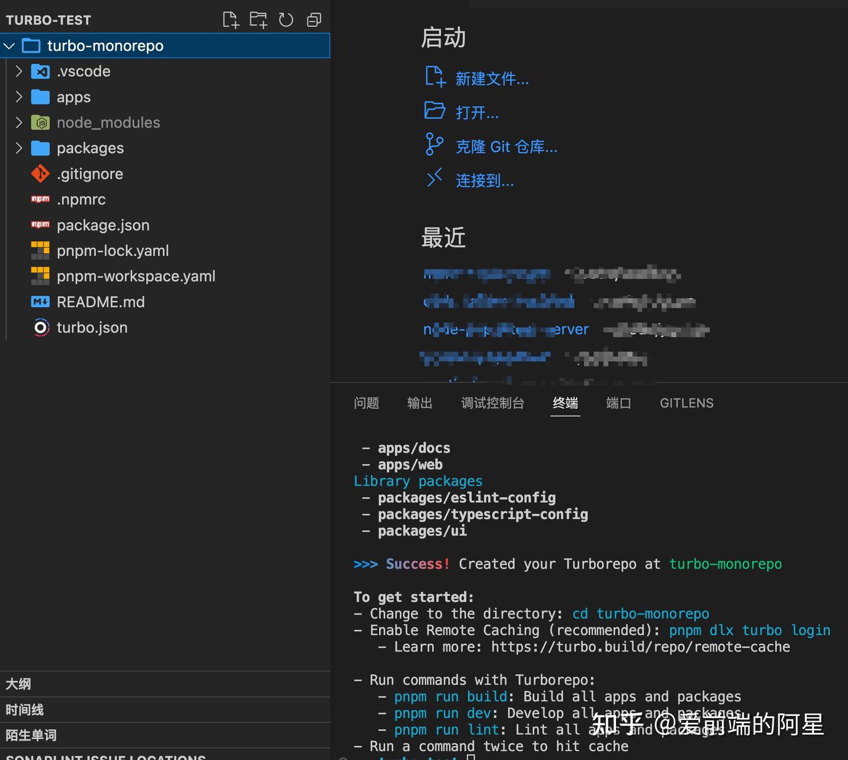This screenshot has width=848, height=760.
Task: Click the apps folder icon
Action: click(x=40, y=97)
